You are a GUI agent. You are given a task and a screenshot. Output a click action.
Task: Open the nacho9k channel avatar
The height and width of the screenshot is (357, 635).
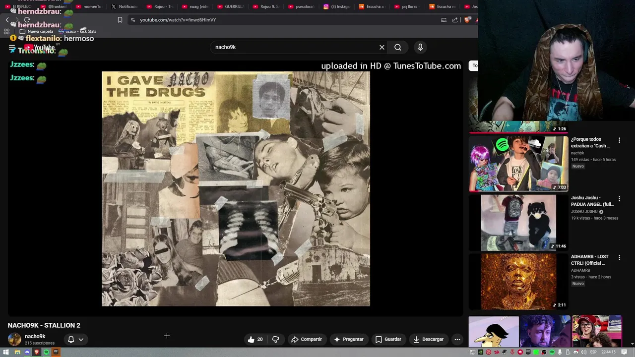(14, 339)
